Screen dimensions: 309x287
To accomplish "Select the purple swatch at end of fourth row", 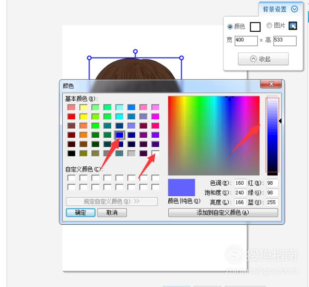I will [x=155, y=135].
